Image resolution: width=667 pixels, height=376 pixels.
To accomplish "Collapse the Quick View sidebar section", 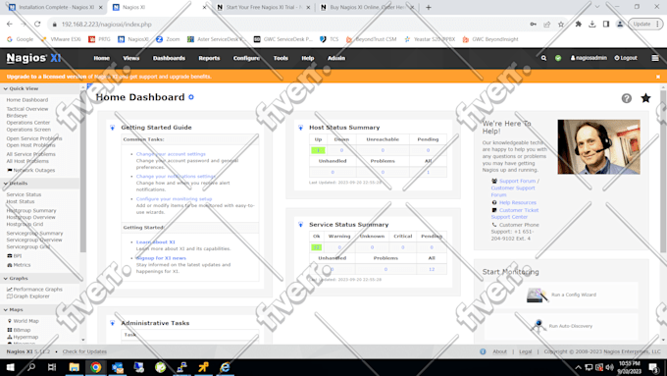I will click(22, 88).
